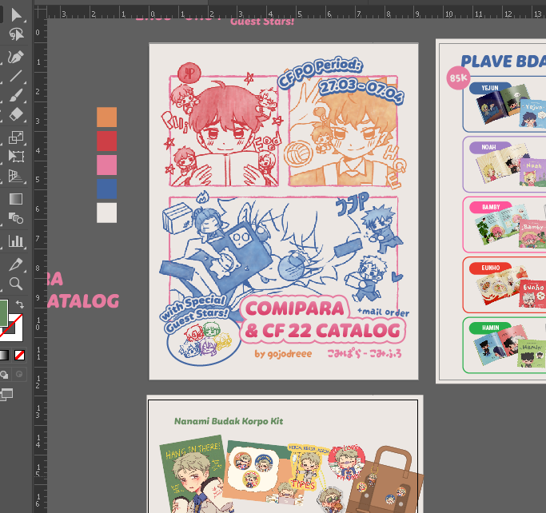This screenshot has height=513, width=546.
Task: Click the Noah book image
Action: (x=512, y=165)
